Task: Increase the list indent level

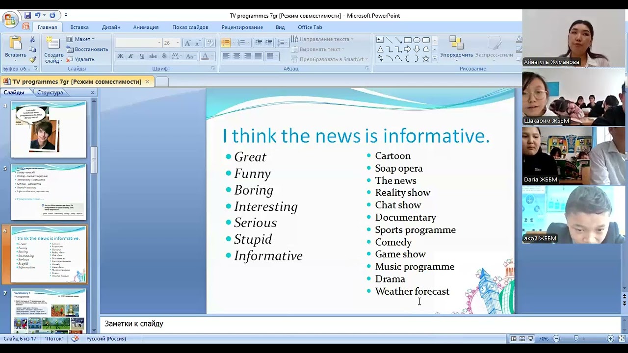Action: (269, 43)
